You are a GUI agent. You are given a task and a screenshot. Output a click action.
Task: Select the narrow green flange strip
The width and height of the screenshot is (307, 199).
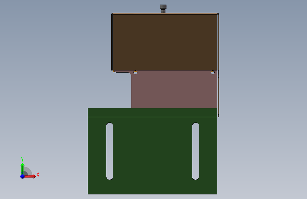tap(152, 113)
